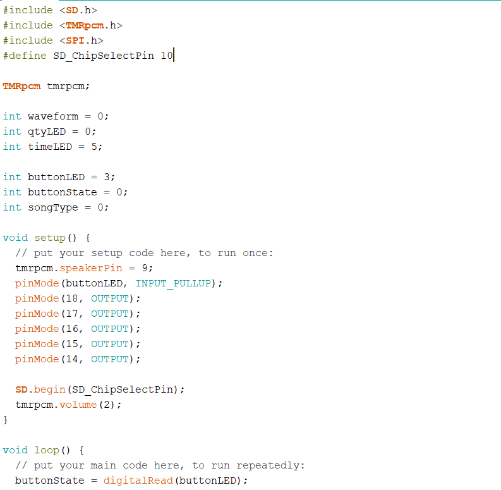Click the '#include <SPI.h>' line

(x=53, y=40)
